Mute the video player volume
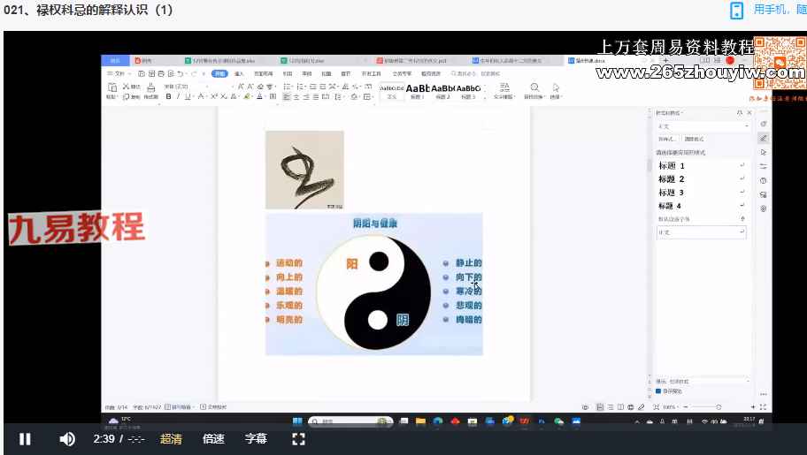This screenshot has height=455, width=807. point(67,439)
